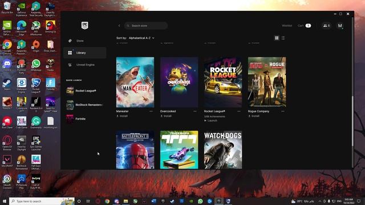Image resolution: width=365 pixels, height=205 pixels.
Task: Install Overcooked from the library
Action: click(166, 116)
